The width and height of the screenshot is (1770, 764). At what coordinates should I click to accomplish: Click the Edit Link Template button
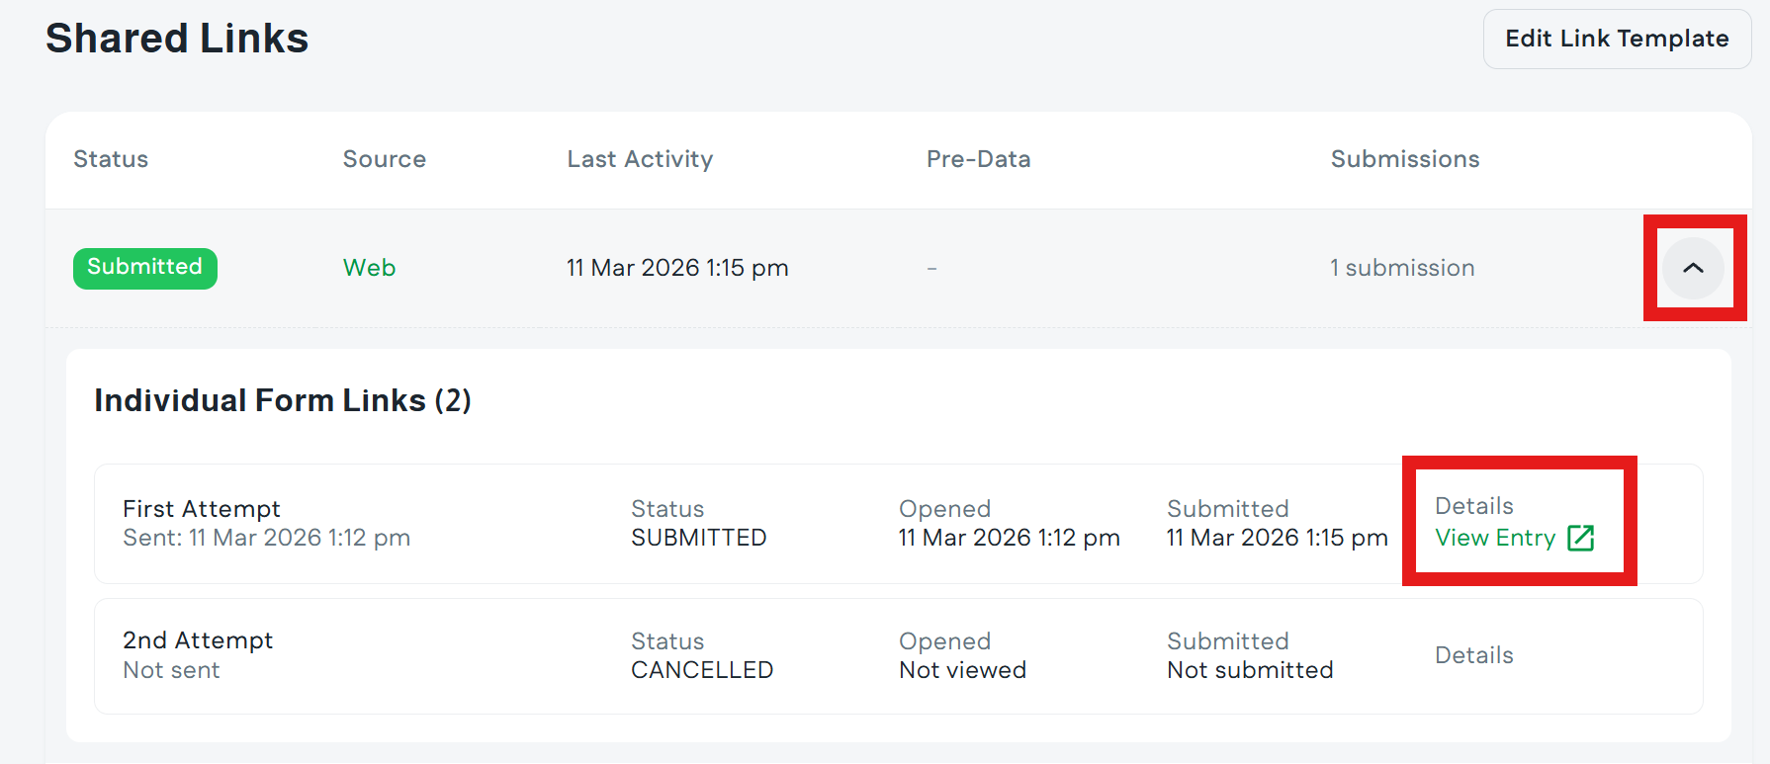(x=1617, y=39)
